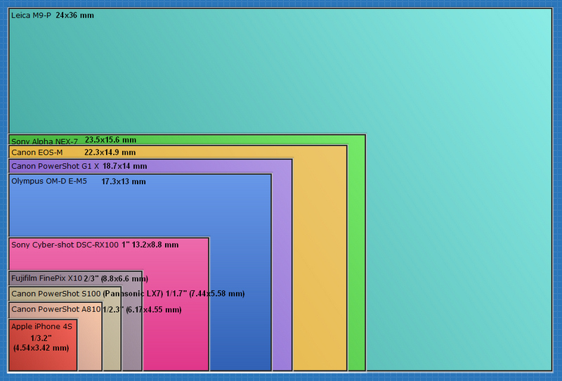Select the Canon PowerShot A810 label
Viewport: 562px width, 381px height.
click(x=55, y=309)
